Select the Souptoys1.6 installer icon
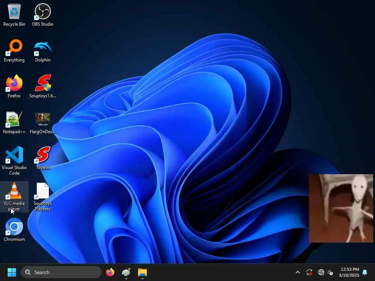The width and height of the screenshot is (375, 281). click(x=42, y=86)
